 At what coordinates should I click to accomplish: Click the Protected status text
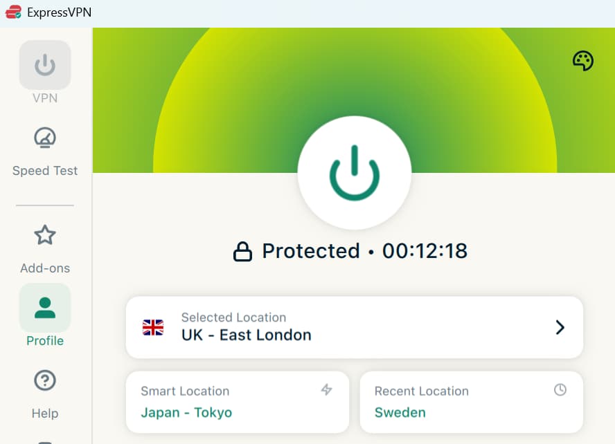tap(310, 250)
